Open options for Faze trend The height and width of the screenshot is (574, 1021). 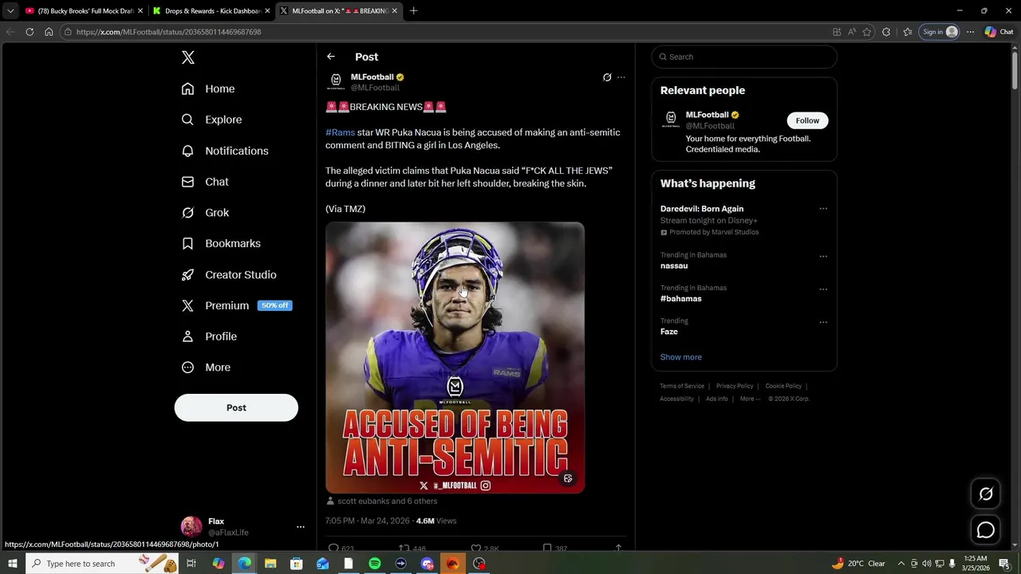(823, 323)
